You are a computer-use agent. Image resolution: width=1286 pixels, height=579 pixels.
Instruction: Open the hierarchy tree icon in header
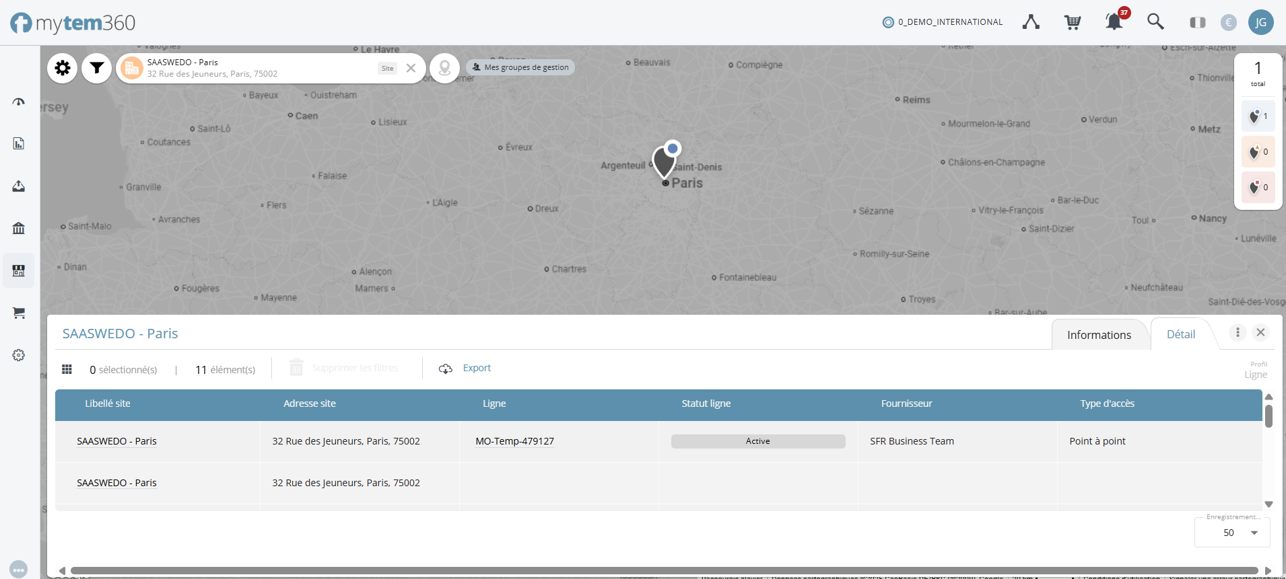click(x=1031, y=22)
